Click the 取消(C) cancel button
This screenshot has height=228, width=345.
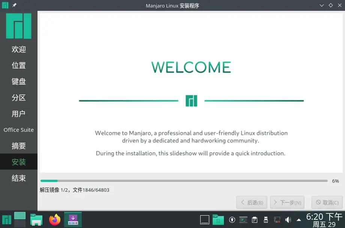click(x=327, y=203)
